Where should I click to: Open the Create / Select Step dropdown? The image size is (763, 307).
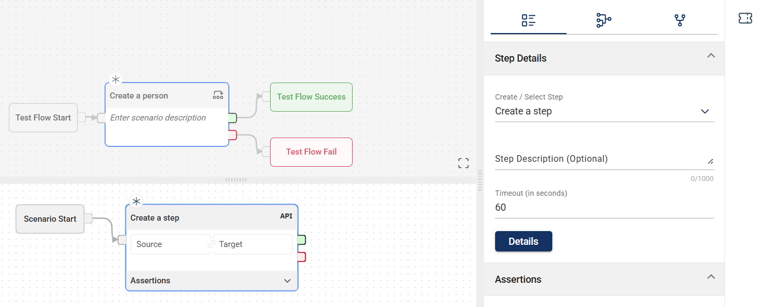pyautogui.click(x=604, y=111)
